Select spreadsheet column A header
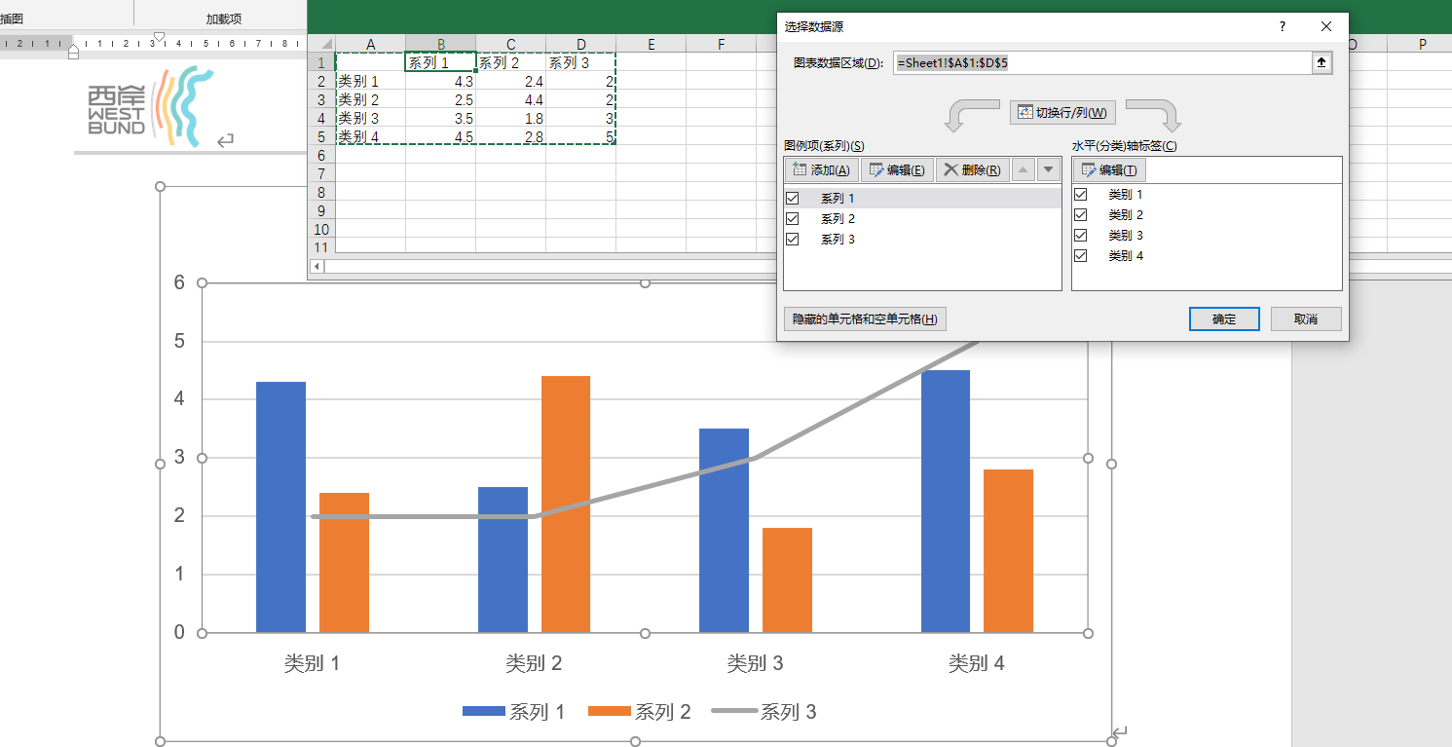This screenshot has height=747, width=1452. tap(370, 45)
